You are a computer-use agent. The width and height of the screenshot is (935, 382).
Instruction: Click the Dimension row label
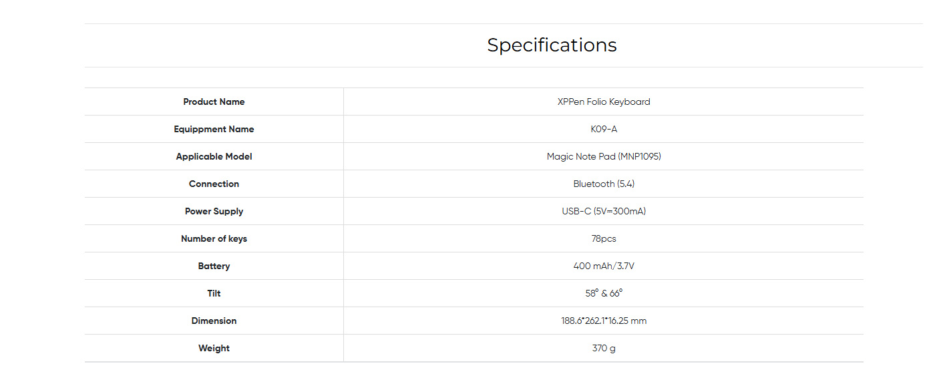coord(214,321)
